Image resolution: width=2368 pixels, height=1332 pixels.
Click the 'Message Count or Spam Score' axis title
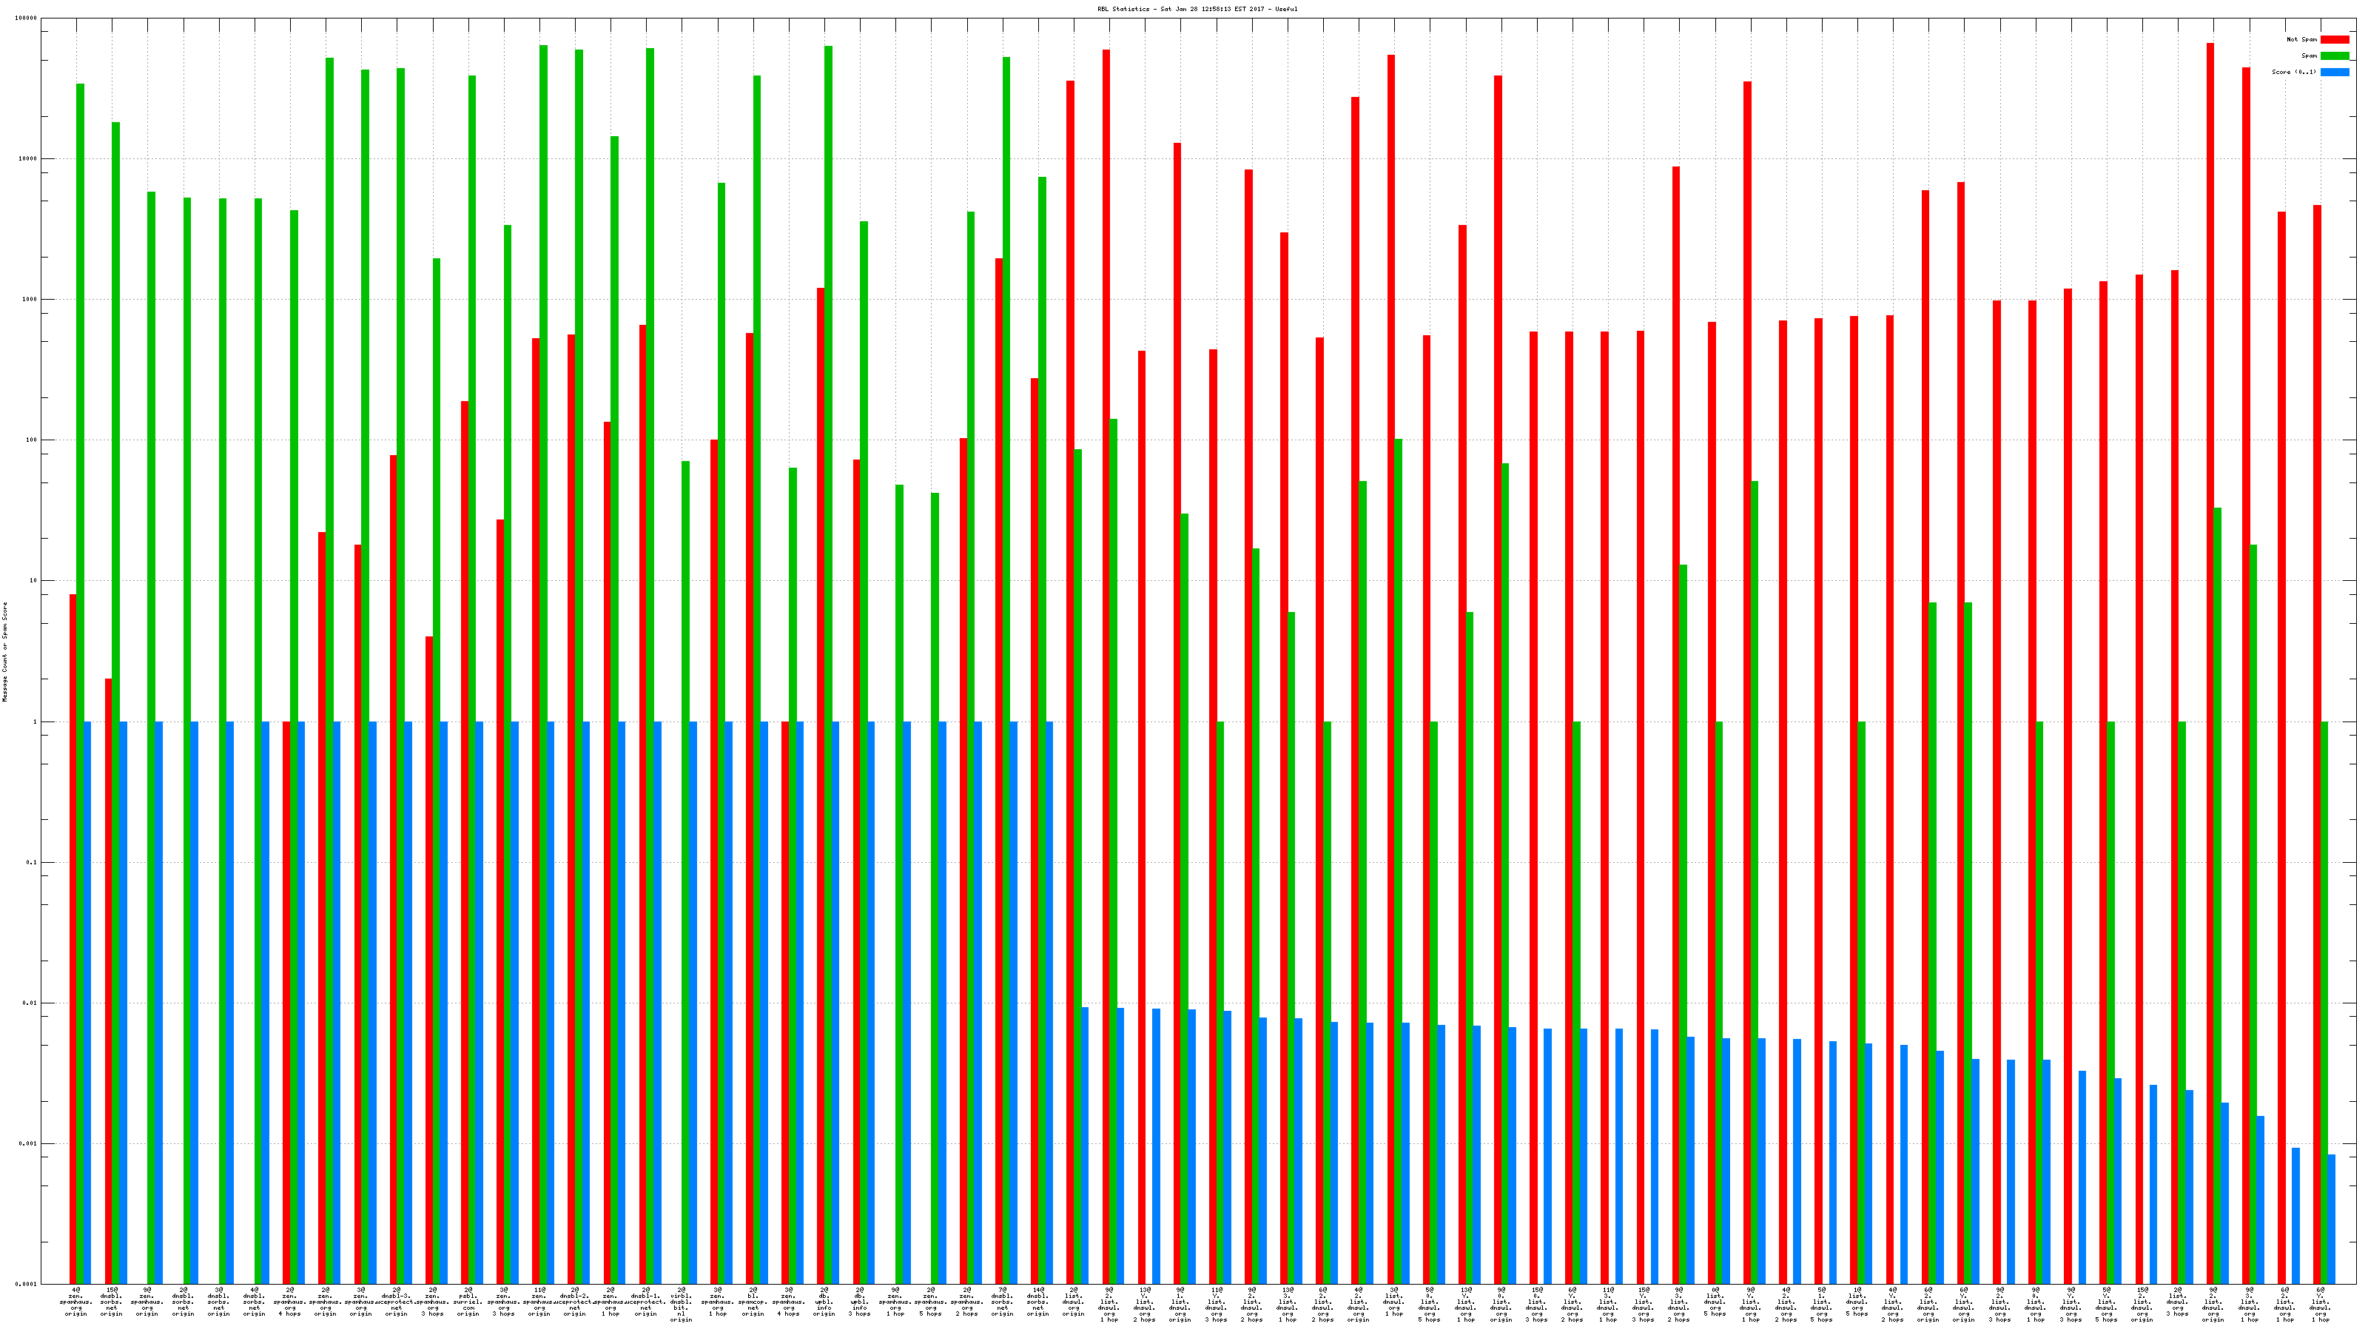pyautogui.click(x=4, y=652)
